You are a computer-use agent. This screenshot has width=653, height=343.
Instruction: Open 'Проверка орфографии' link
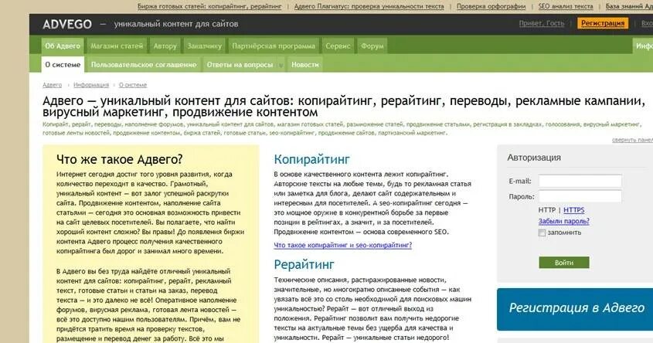(491, 6)
